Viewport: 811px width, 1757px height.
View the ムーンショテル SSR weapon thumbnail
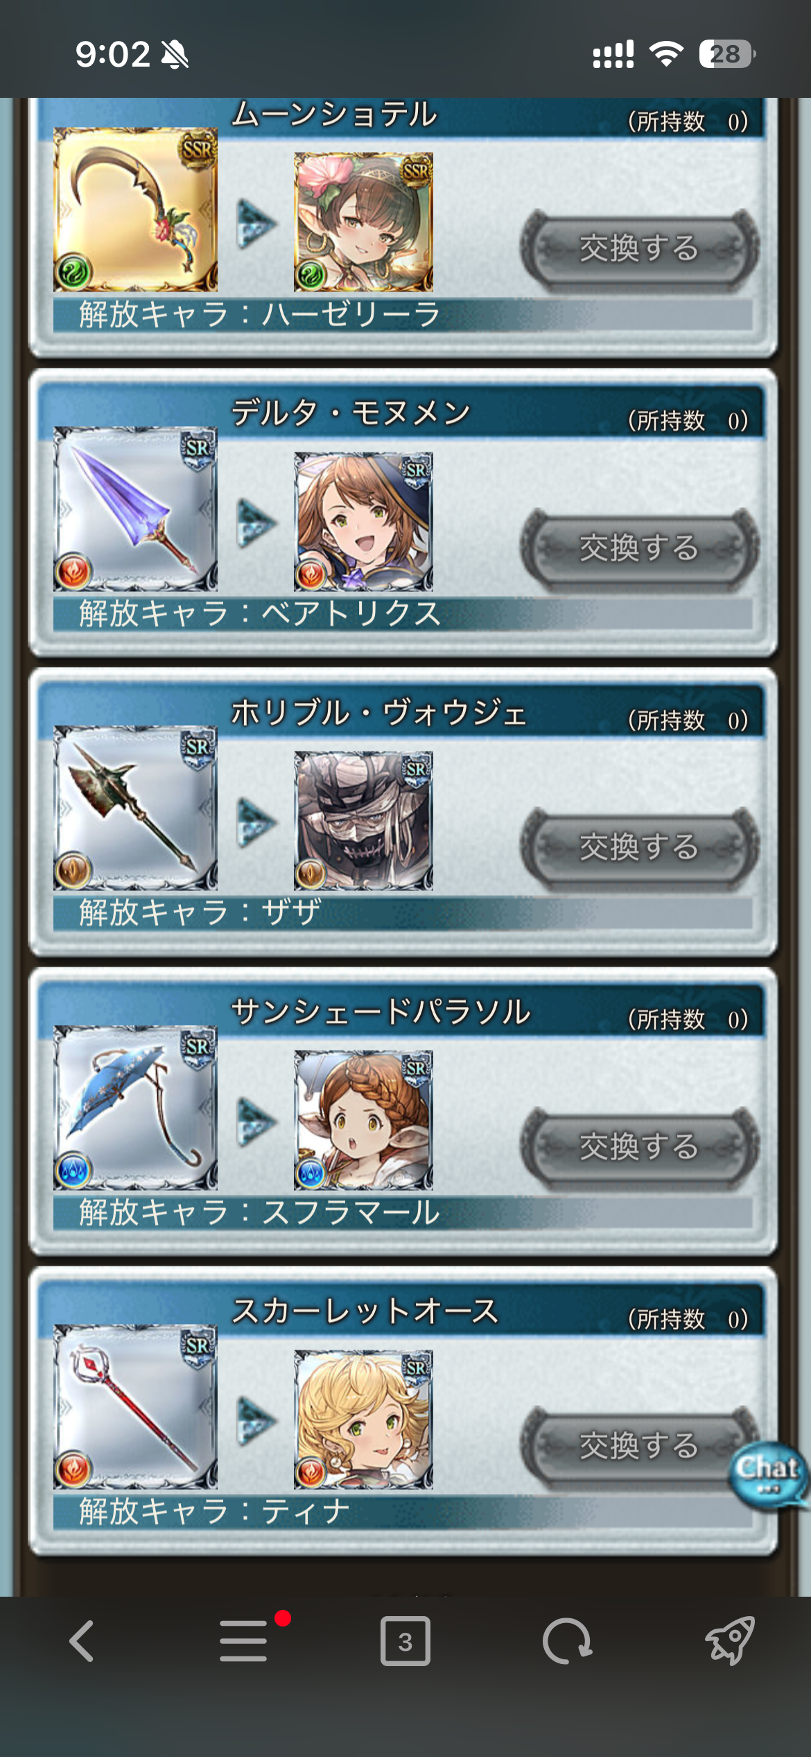point(135,210)
